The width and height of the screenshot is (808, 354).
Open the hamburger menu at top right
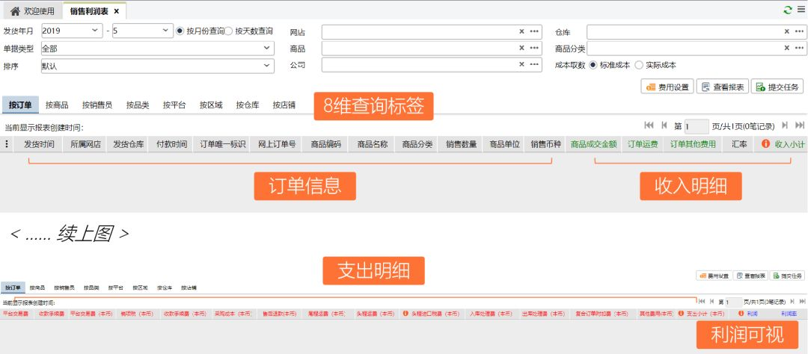[800, 10]
